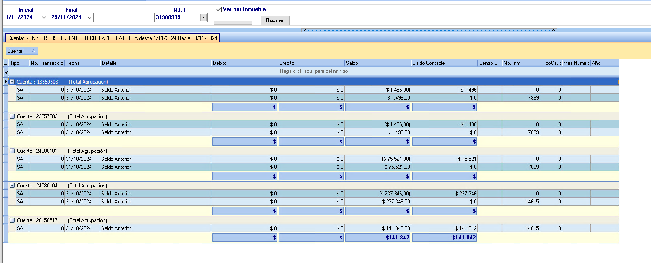Collapse the top panel with the splitter handle
Image resolution: width=651 pixels, height=263 pixels.
coord(429,30)
